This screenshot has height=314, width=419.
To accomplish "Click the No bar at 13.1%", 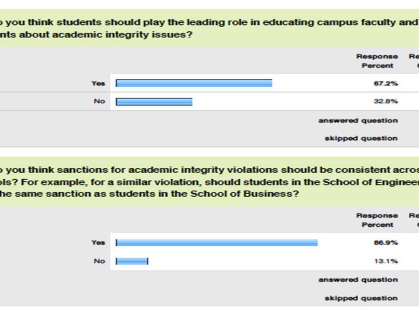I will point(132,261).
